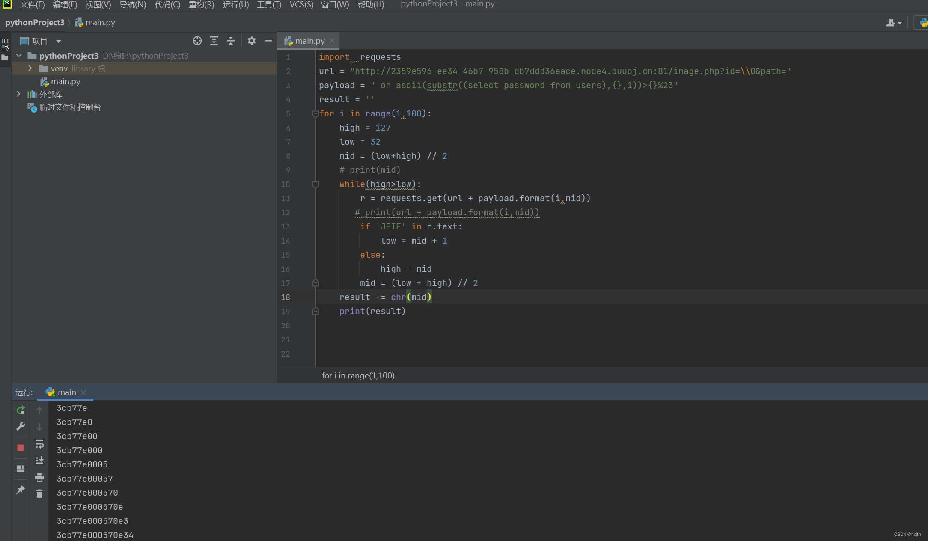The width and height of the screenshot is (928, 541).
Task: Collapse the pythonProject3 root node
Action: [19, 56]
